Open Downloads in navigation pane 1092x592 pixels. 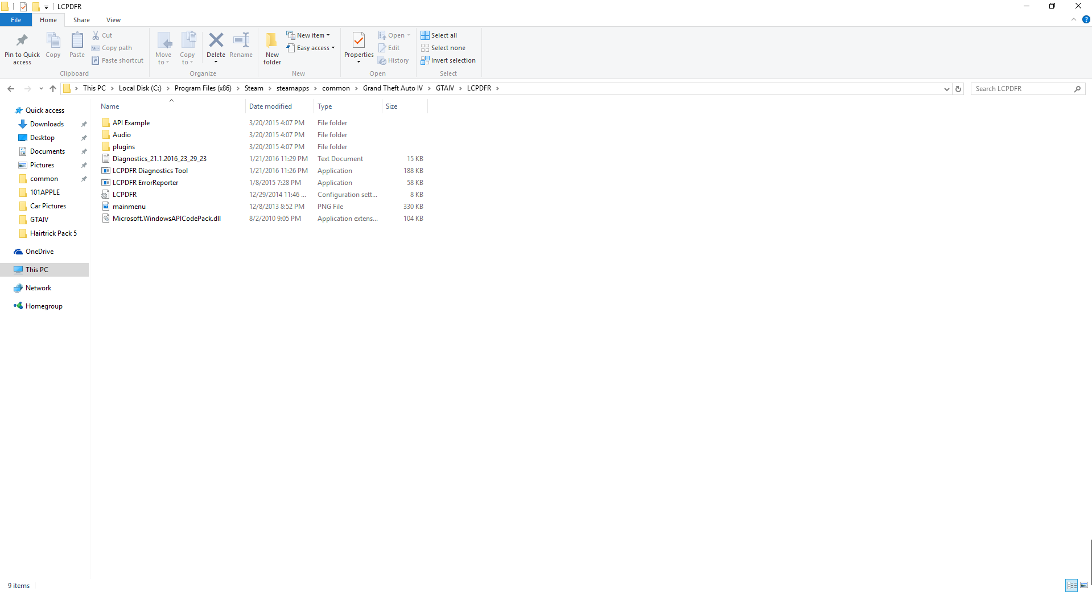click(x=47, y=124)
